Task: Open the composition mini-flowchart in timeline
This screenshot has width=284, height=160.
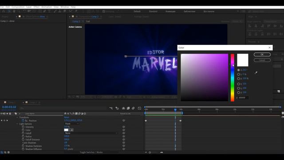Action: pos(111,108)
